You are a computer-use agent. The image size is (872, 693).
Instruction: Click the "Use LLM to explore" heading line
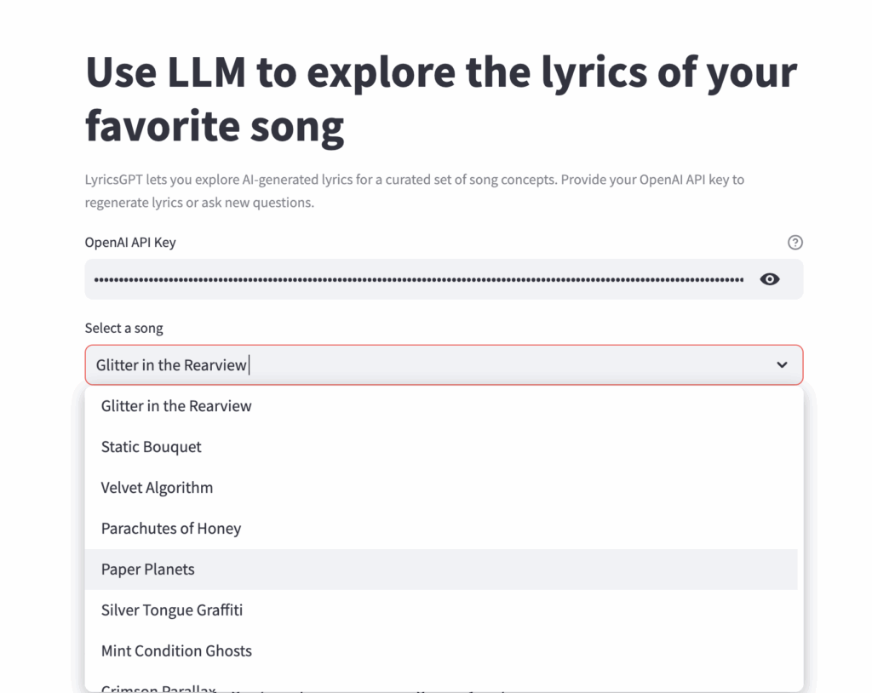pyautogui.click(x=441, y=73)
